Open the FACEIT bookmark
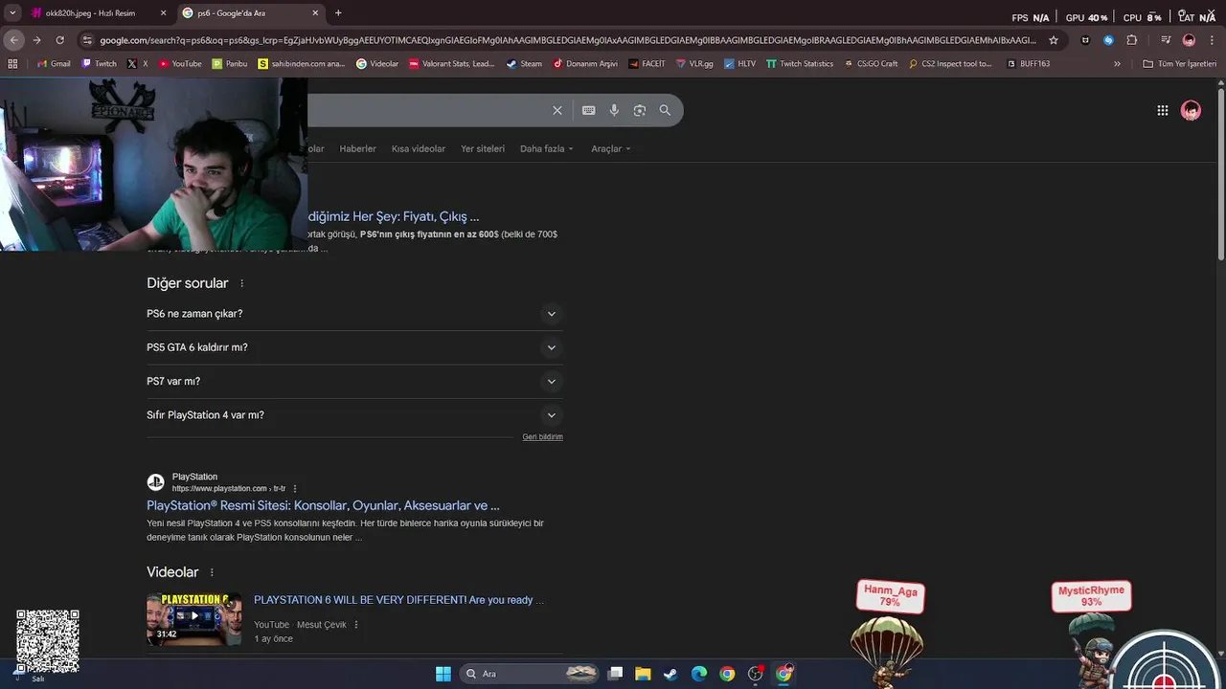This screenshot has height=689, width=1226. coord(647,64)
